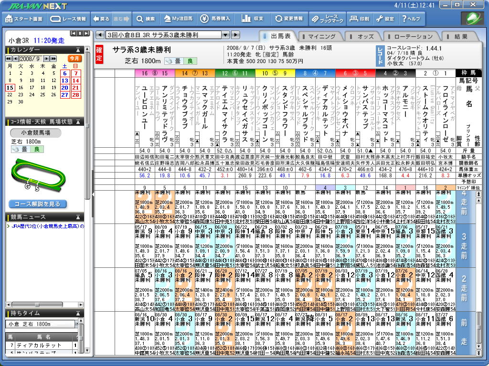Click the コース解説を見る button
Image resolution: width=489 pixels, height=366 pixels.
38,204
